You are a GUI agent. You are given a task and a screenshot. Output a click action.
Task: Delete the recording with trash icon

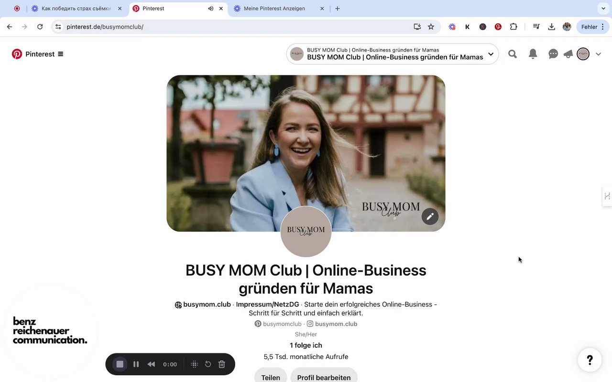(x=222, y=364)
